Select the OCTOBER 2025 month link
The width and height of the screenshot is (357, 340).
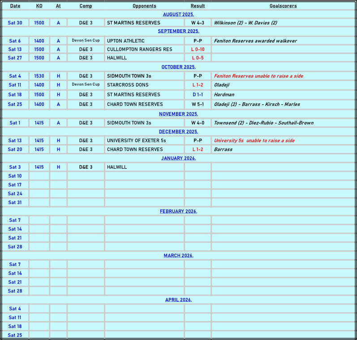(178, 67)
